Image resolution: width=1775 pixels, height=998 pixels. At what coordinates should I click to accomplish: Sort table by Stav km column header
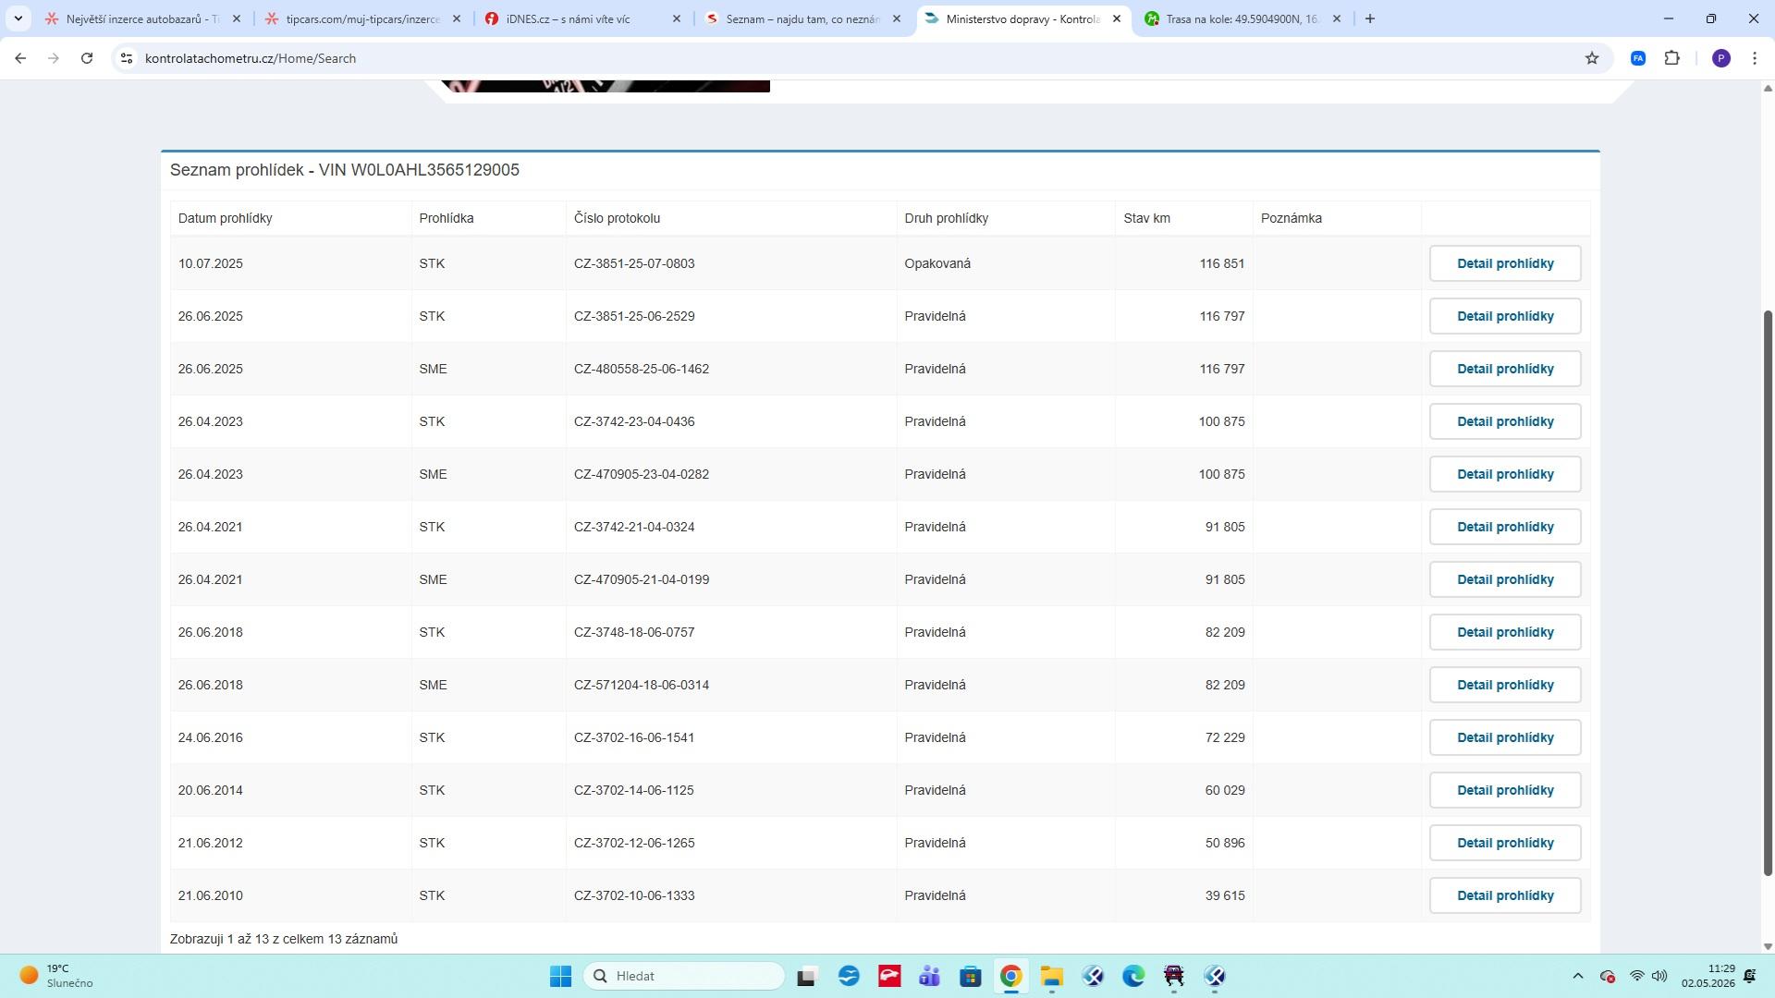coord(1146,218)
